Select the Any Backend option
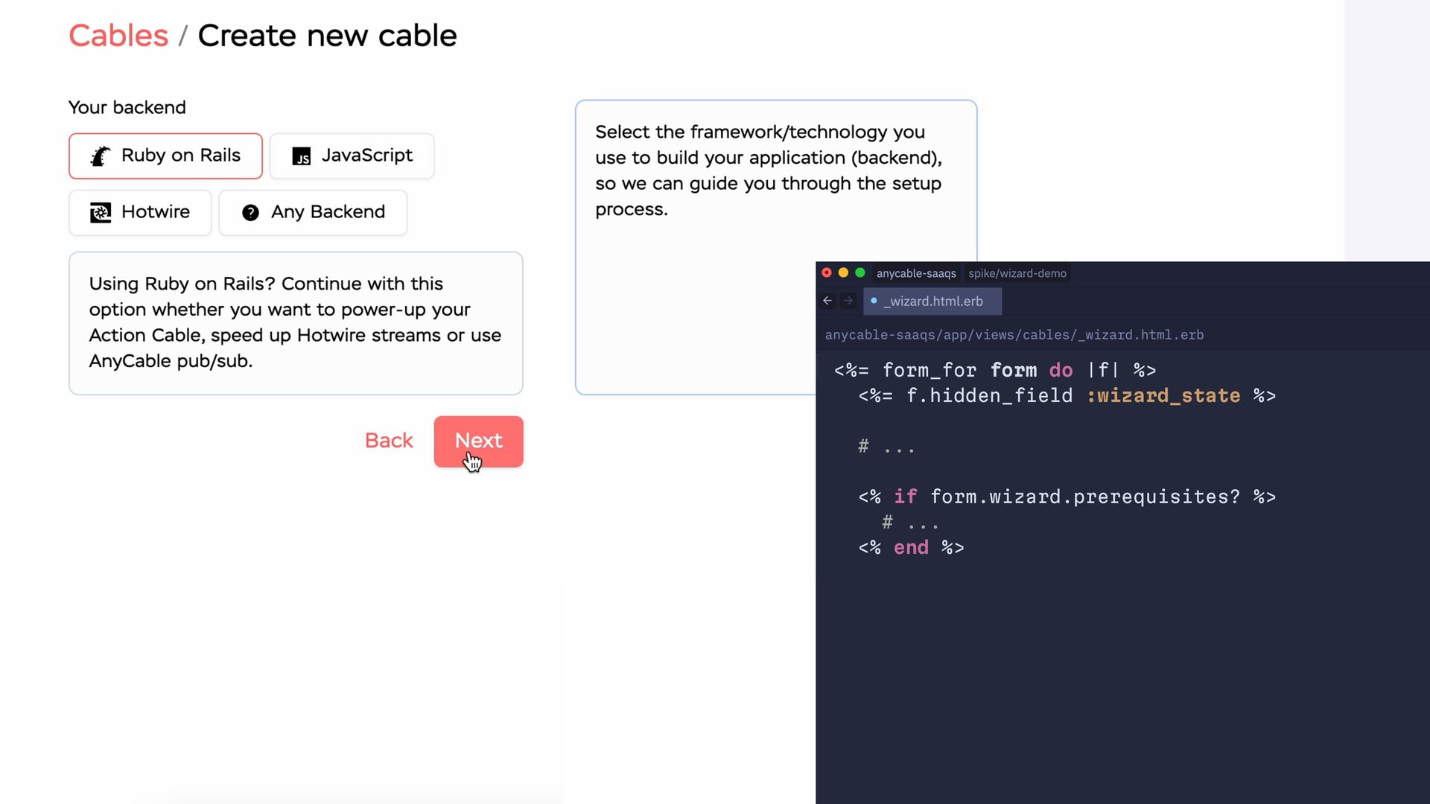Screen dimensions: 1430x804 coord(313,212)
